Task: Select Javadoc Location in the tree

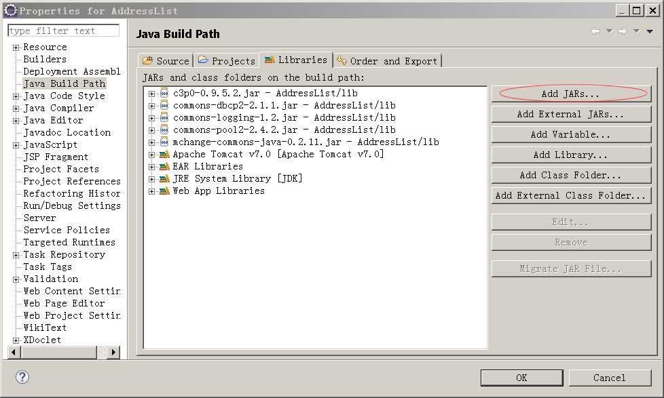Action: 67,133
